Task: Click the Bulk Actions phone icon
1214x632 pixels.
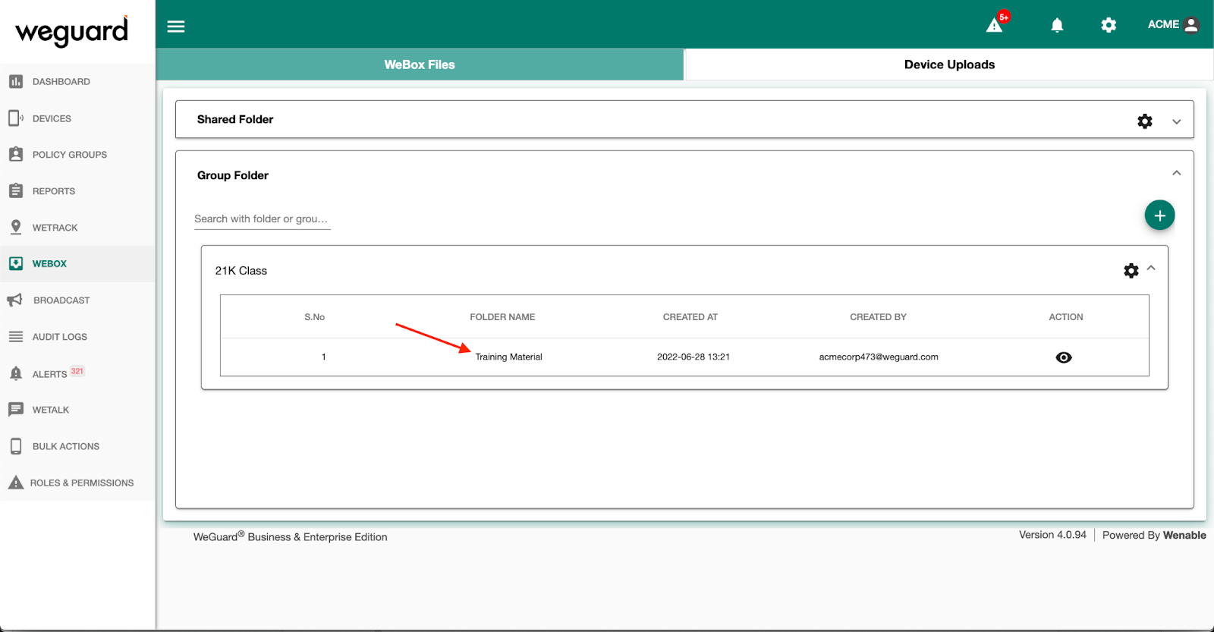Action: click(x=16, y=446)
